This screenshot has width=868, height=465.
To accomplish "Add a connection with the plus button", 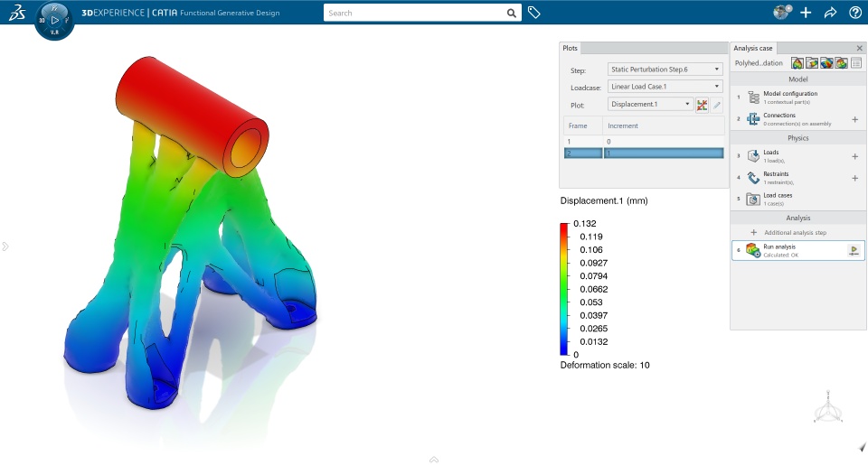I will pyautogui.click(x=854, y=119).
